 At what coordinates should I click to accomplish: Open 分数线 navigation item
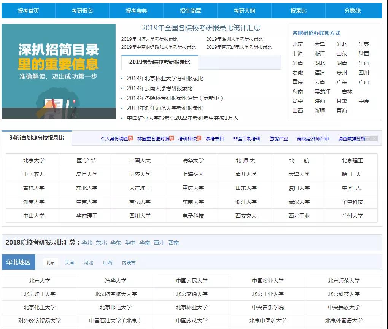pos(352,11)
